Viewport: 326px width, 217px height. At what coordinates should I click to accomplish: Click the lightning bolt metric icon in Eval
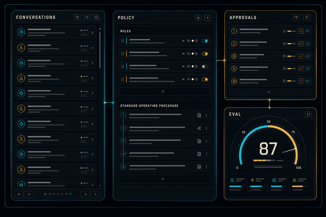[x=252, y=180]
